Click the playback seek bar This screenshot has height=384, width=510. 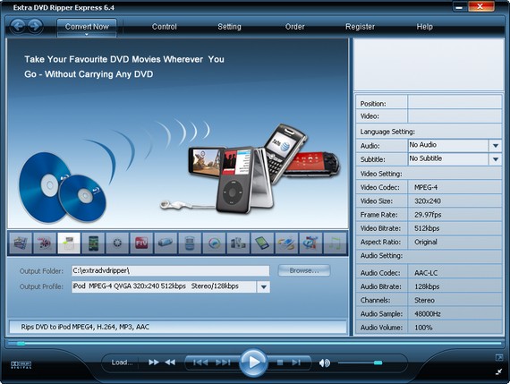(254, 344)
